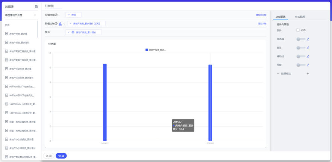The image size is (332, 162).
Task: Select the 功能配置 tab
Action: pos(280,17)
